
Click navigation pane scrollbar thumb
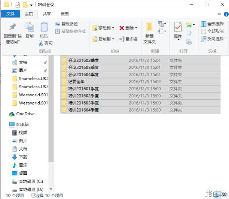[x=51, y=108]
